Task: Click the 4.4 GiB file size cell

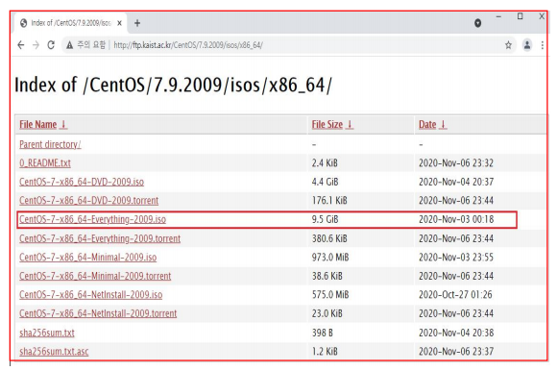Action: pyautogui.click(x=325, y=182)
